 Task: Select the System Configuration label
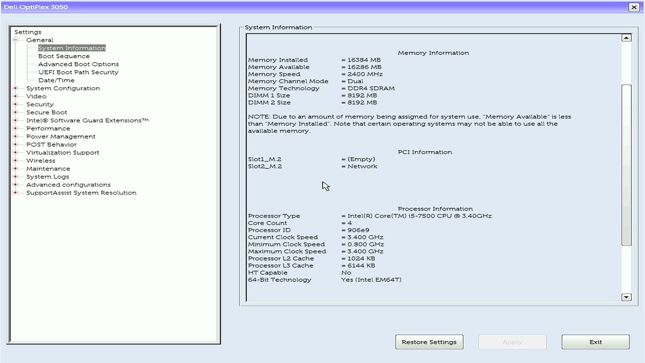[x=63, y=88]
